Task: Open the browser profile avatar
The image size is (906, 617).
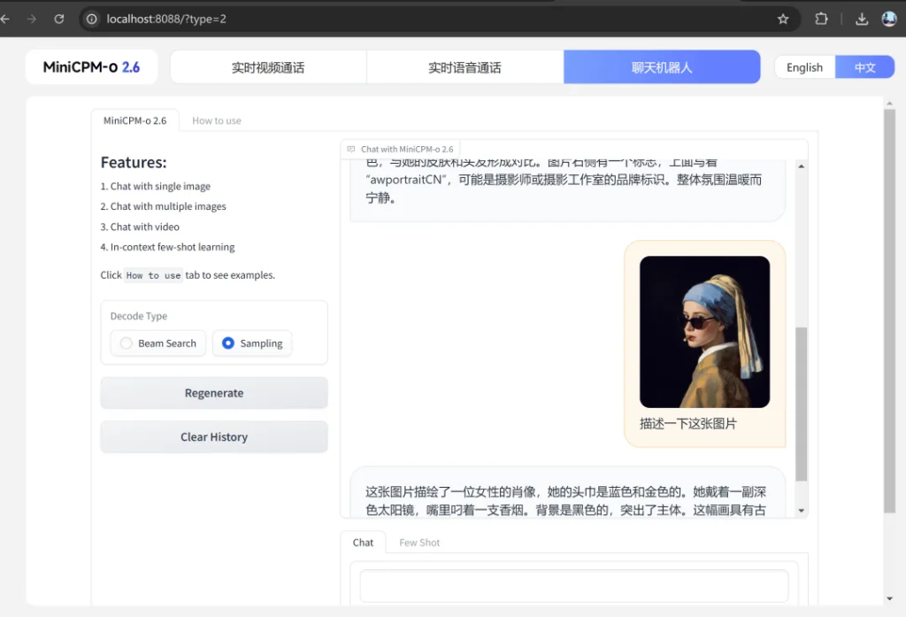Action: click(889, 19)
